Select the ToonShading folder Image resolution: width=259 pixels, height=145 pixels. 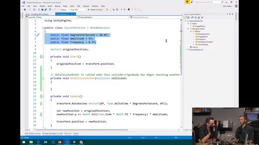(x=203, y=45)
